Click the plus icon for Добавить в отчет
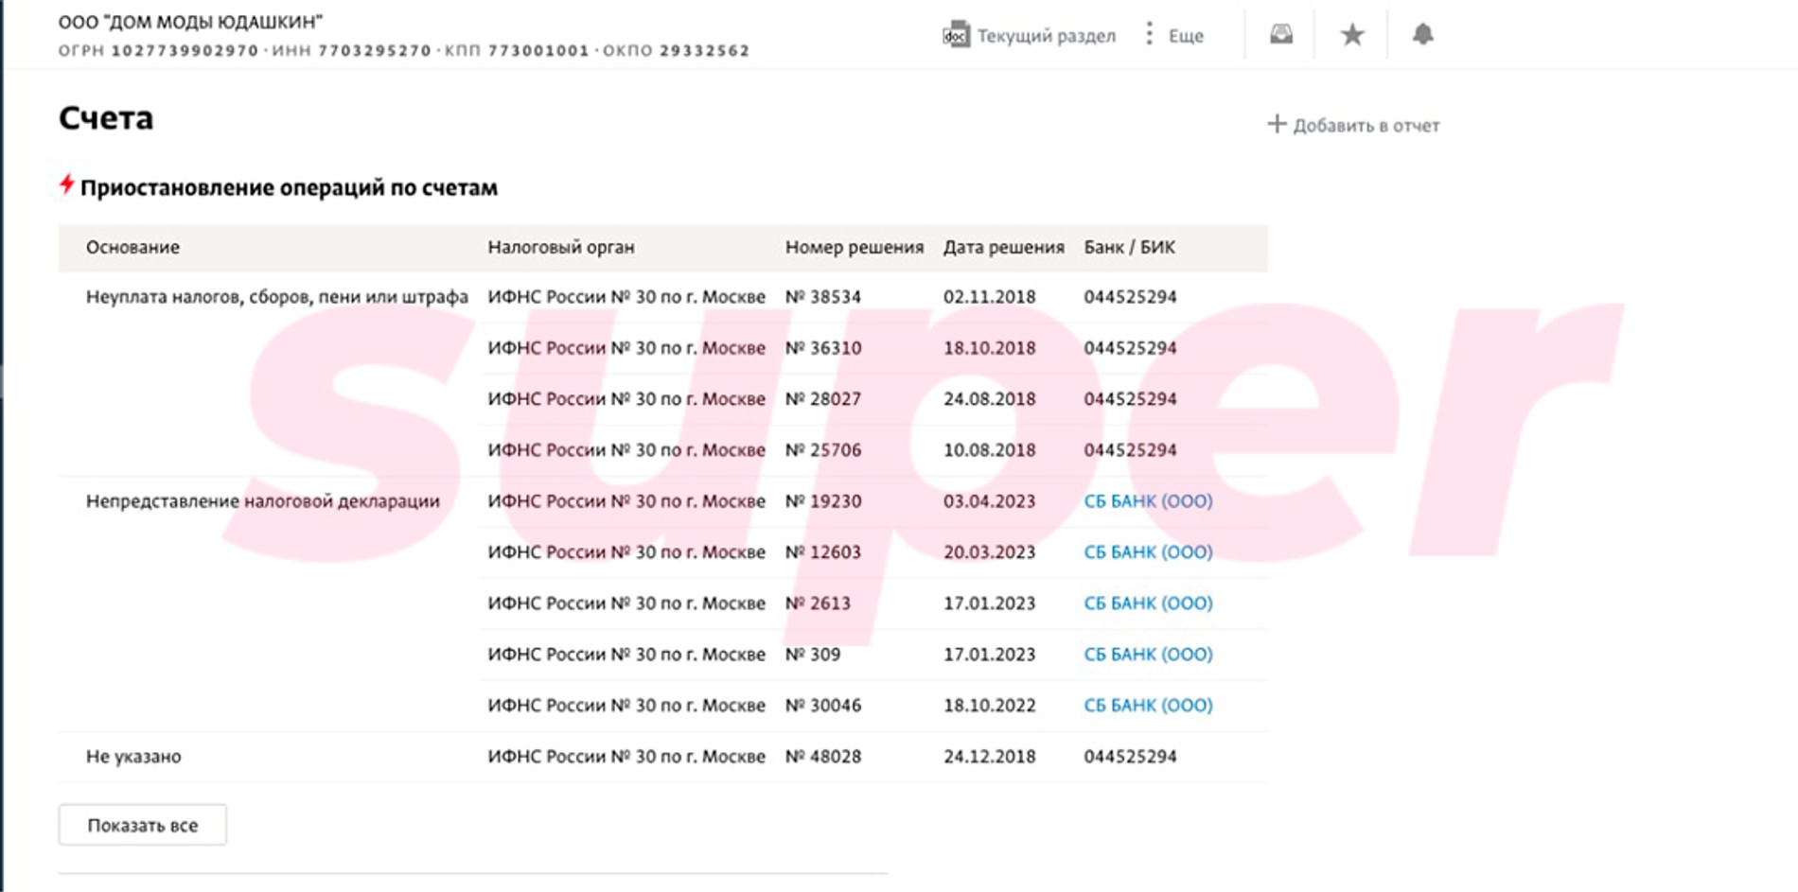Viewport: 1798px width, 892px height. coord(1277,125)
